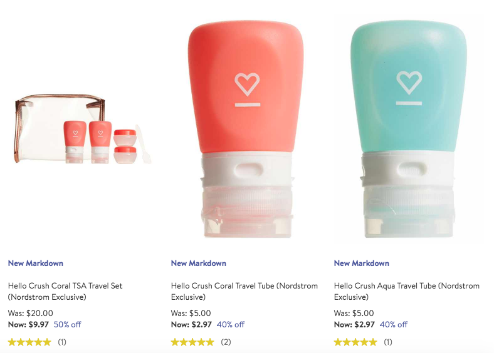The image size is (494, 353).
Task: Click the Now: $9.97 price
Action: (x=28, y=324)
